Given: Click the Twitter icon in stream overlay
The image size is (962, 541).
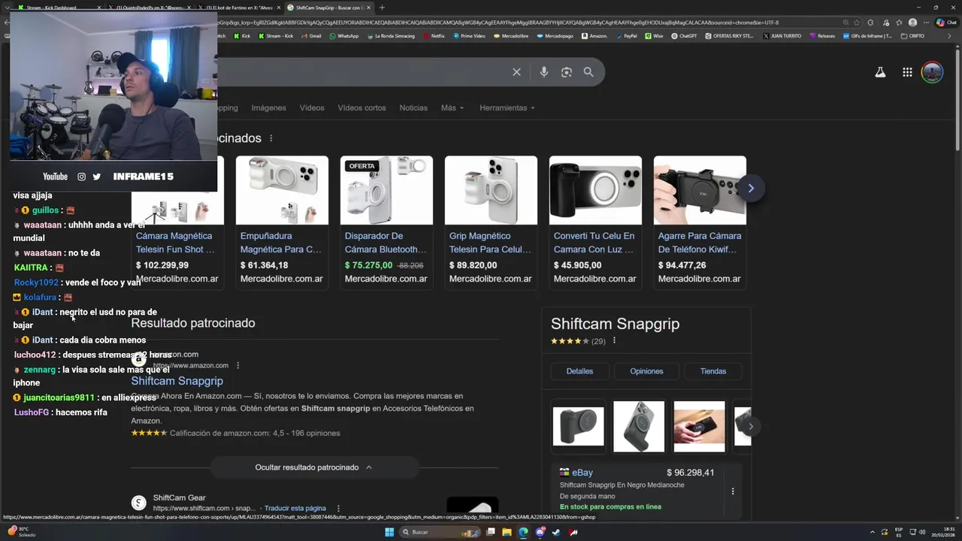Looking at the screenshot, I should coord(96,177).
